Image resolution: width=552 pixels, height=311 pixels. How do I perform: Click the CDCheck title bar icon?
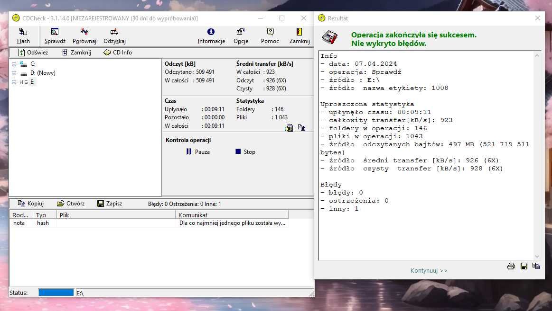click(x=16, y=18)
